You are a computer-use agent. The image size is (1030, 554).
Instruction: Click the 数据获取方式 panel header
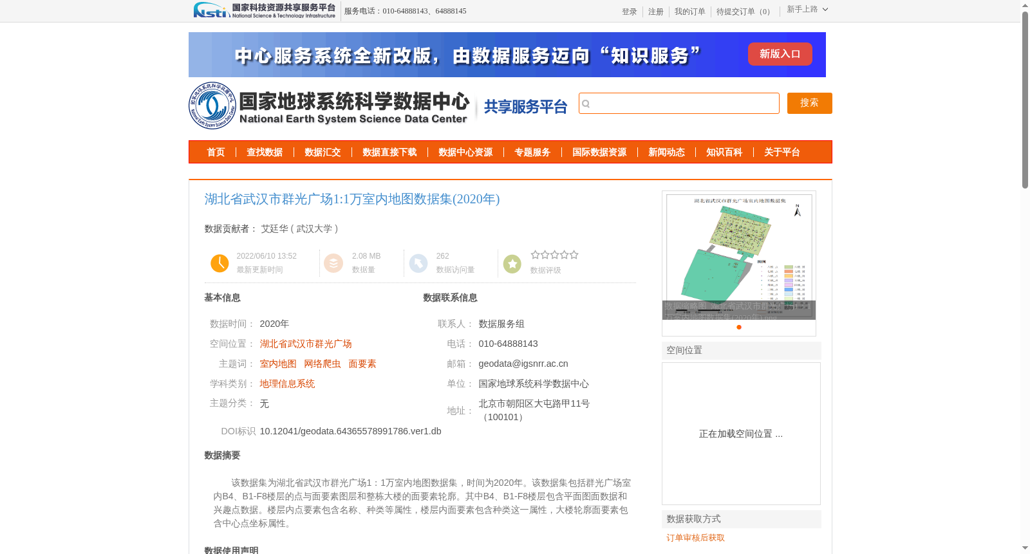(742, 519)
